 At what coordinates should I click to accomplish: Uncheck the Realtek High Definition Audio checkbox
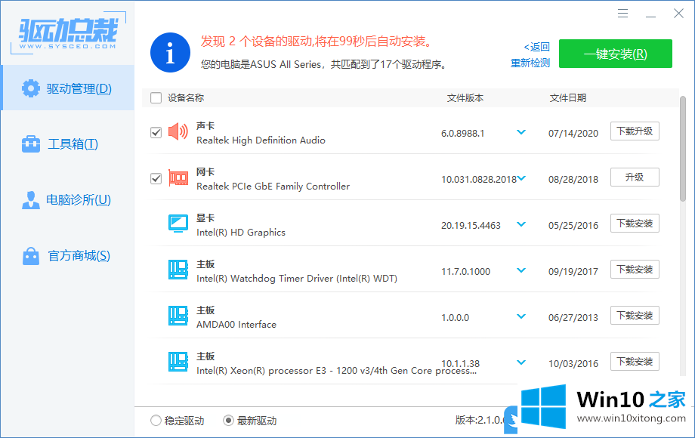[x=156, y=132]
